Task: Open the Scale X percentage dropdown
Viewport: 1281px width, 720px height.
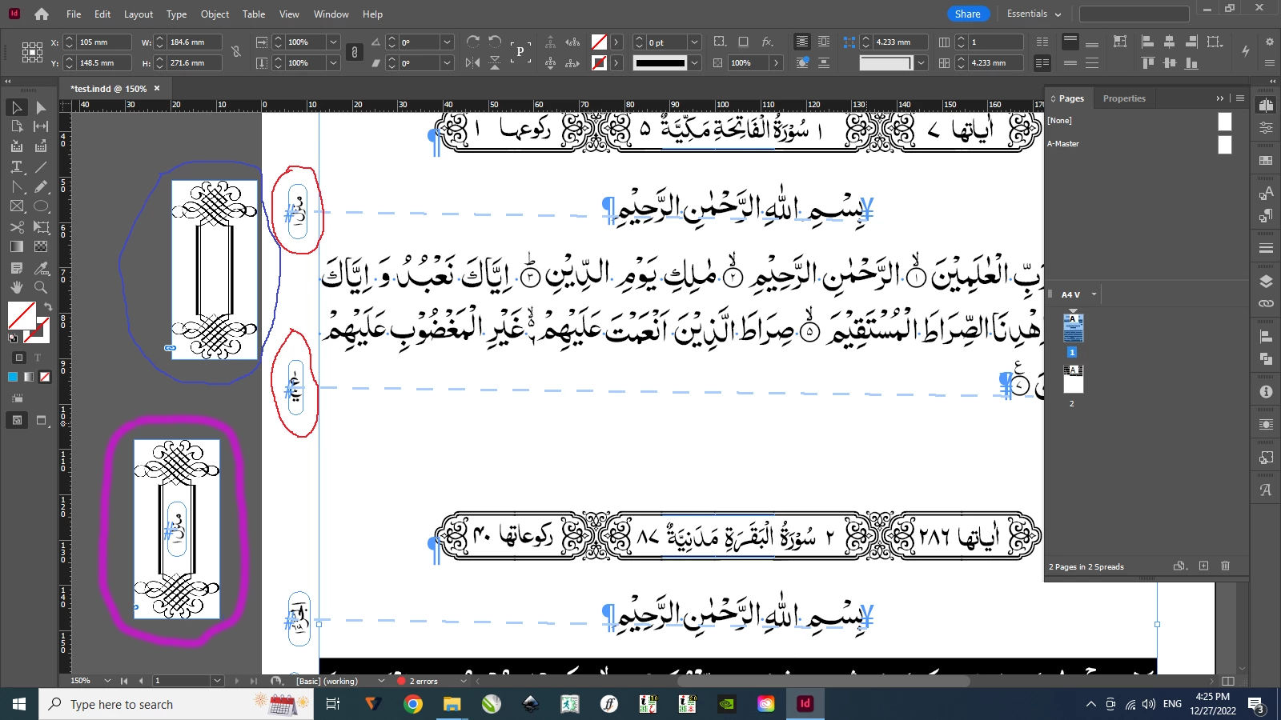Action: 334,42
